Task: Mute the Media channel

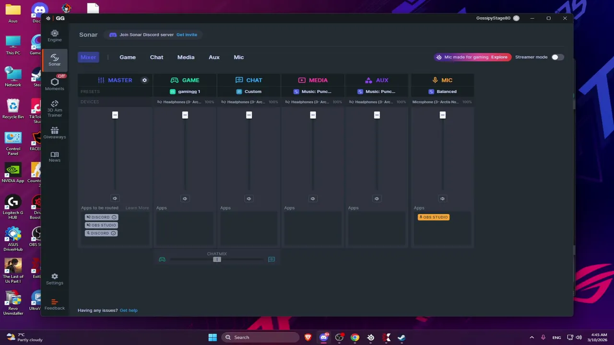Action: (313, 198)
